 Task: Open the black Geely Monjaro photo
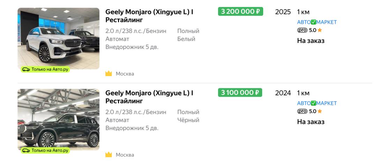(58, 119)
